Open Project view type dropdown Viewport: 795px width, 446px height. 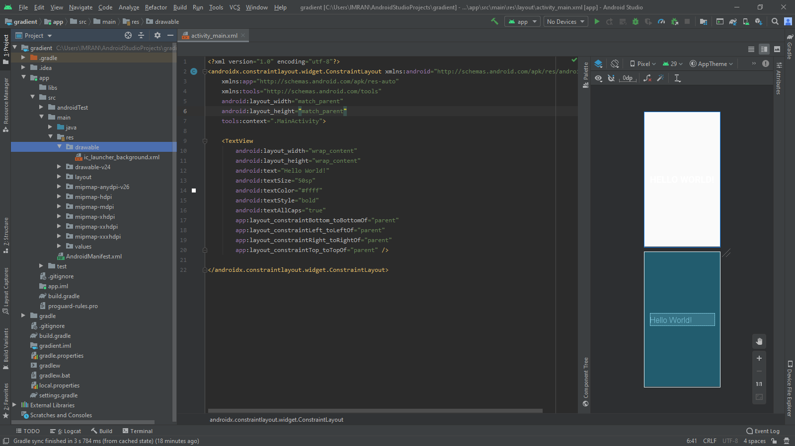coord(34,35)
